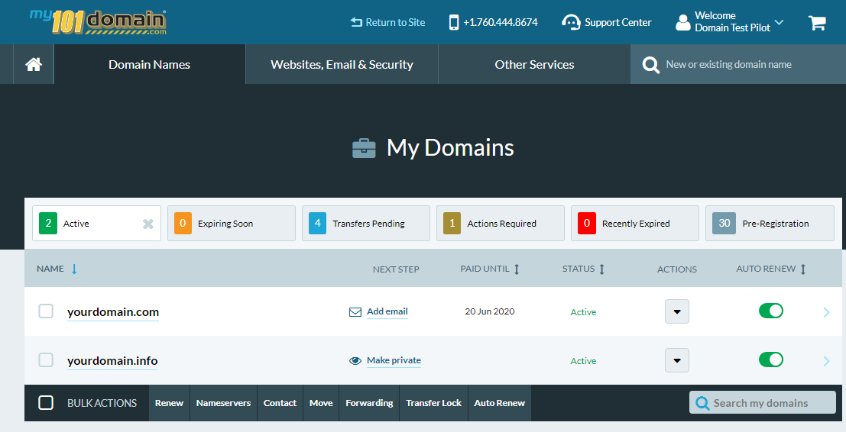Click the Support Center headset icon
846x432 pixels.
(x=570, y=23)
